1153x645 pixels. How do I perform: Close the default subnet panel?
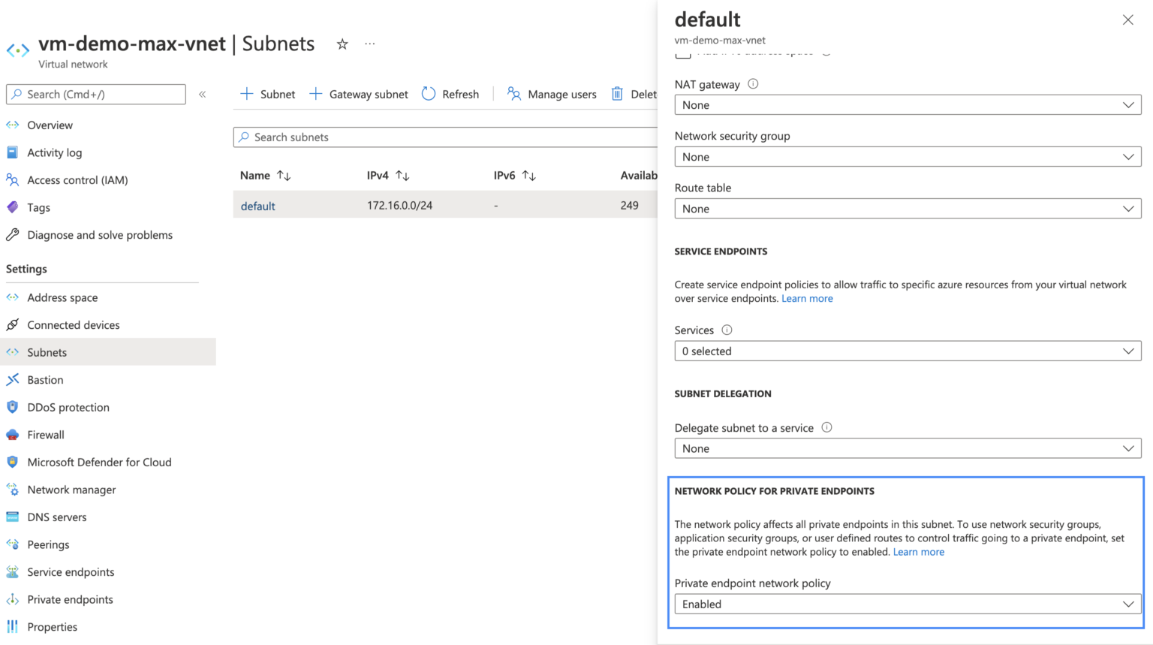(1127, 20)
